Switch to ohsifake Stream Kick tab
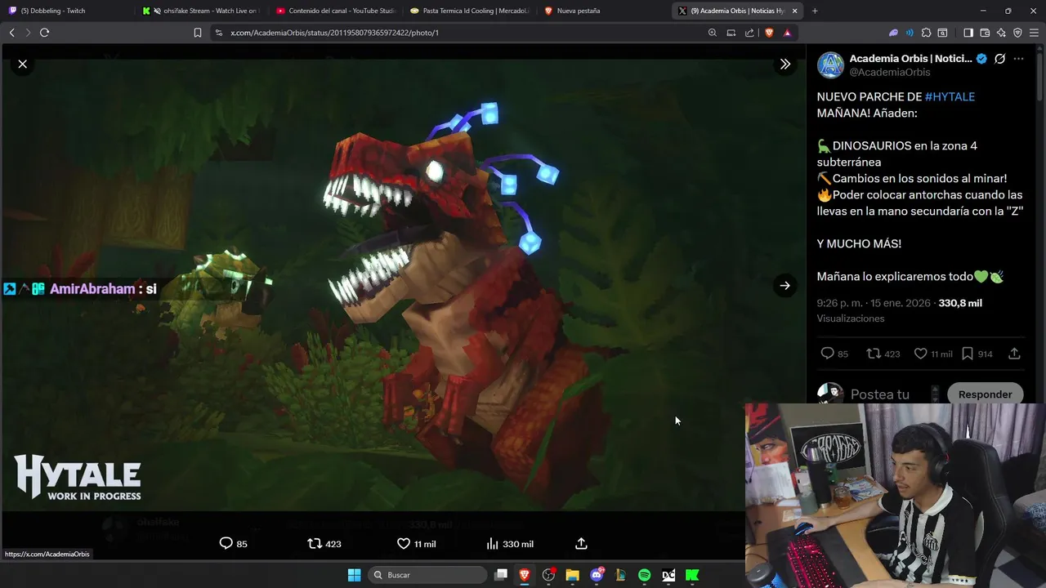Screen dimensions: 1046x588 (203, 11)
